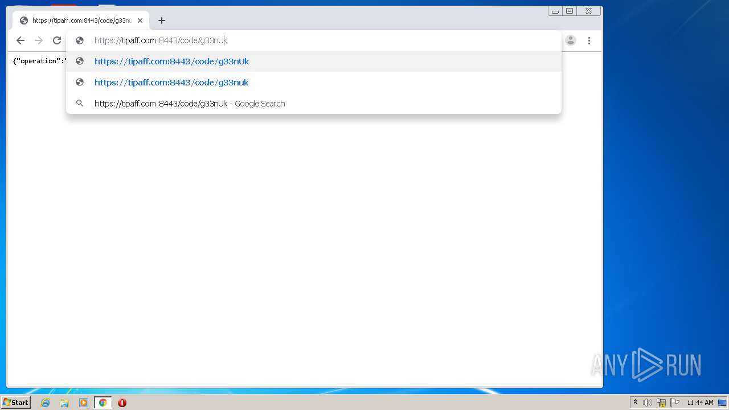Click the Show desktop button
729x410 pixels.
pos(723,403)
